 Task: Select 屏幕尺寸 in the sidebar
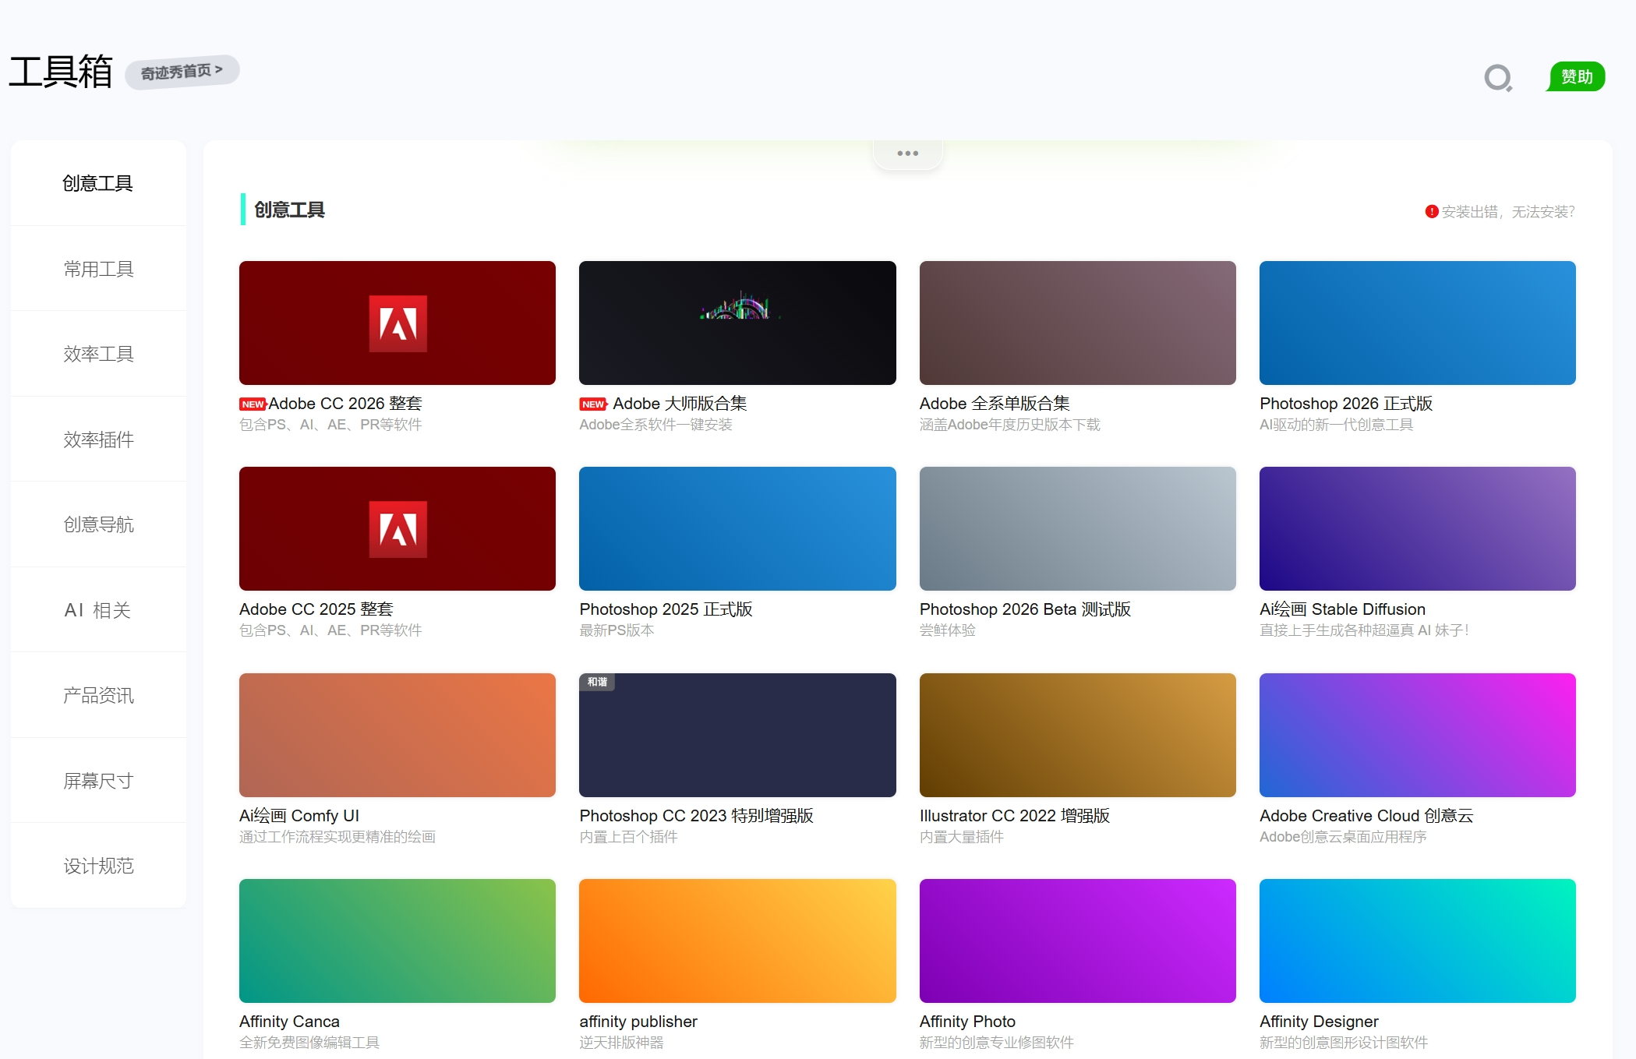tap(98, 781)
